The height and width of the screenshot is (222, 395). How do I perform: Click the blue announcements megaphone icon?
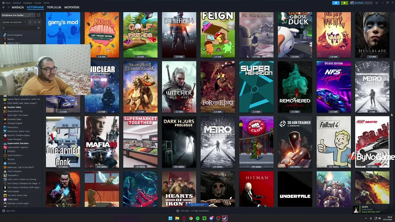336,3
